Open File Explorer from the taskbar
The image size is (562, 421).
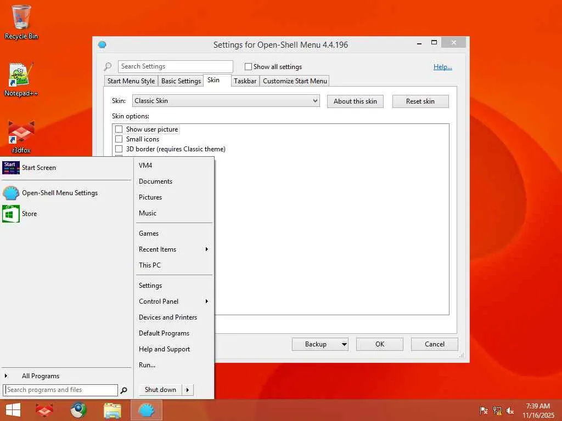click(113, 410)
